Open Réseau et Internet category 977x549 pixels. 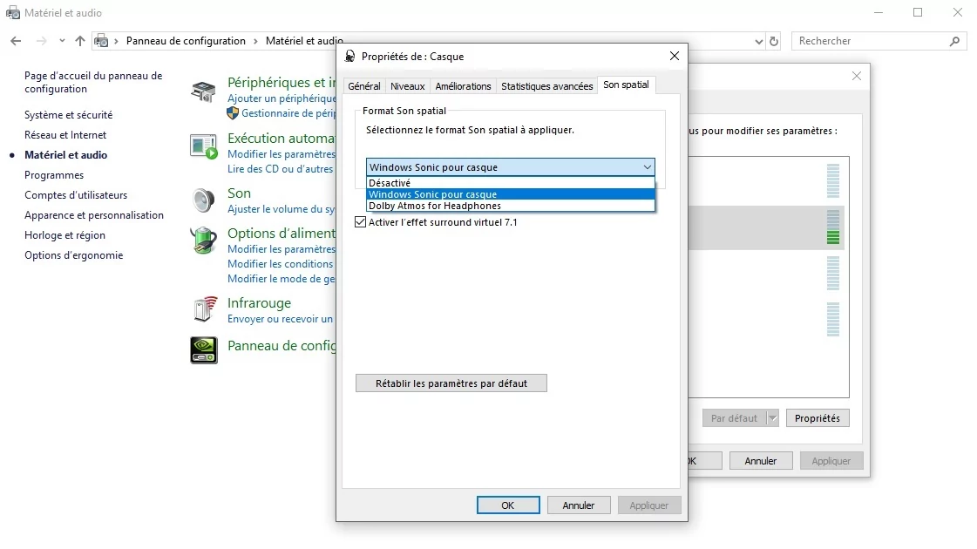(x=65, y=134)
